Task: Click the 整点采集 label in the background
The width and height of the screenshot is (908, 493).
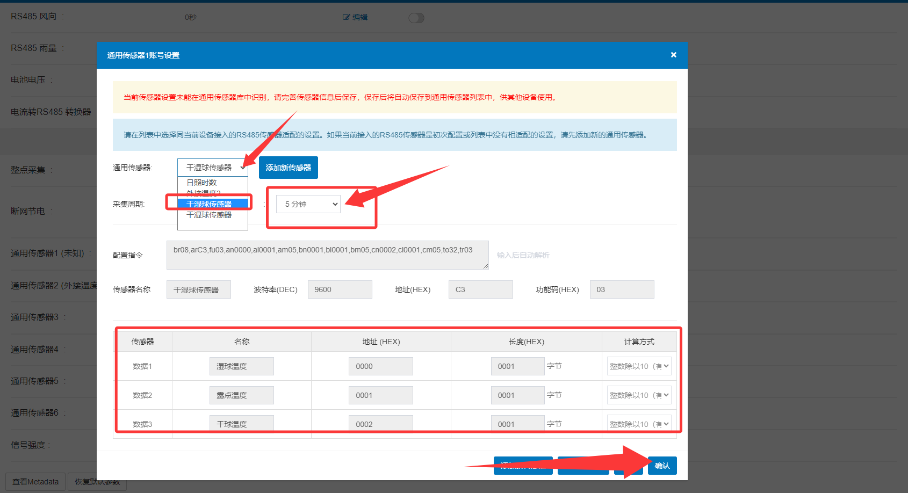Action: [28, 170]
